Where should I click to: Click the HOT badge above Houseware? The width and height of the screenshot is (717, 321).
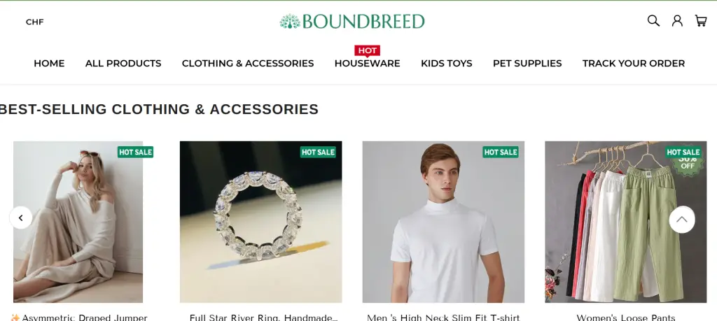[367, 50]
